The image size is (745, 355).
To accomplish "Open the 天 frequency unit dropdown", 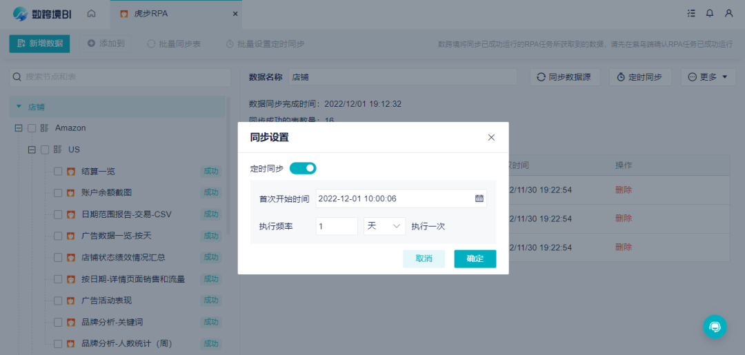I will 384,226.
